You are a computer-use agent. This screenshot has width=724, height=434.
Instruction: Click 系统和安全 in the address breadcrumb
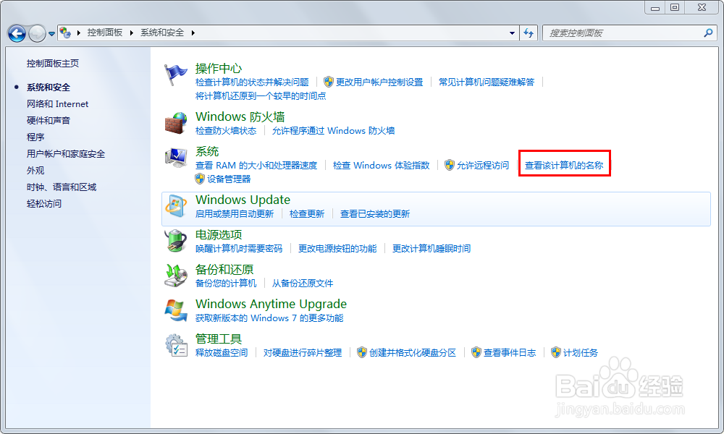(162, 33)
